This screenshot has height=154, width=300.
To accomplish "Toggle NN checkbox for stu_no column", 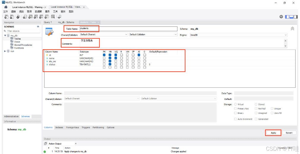I will (110, 61).
